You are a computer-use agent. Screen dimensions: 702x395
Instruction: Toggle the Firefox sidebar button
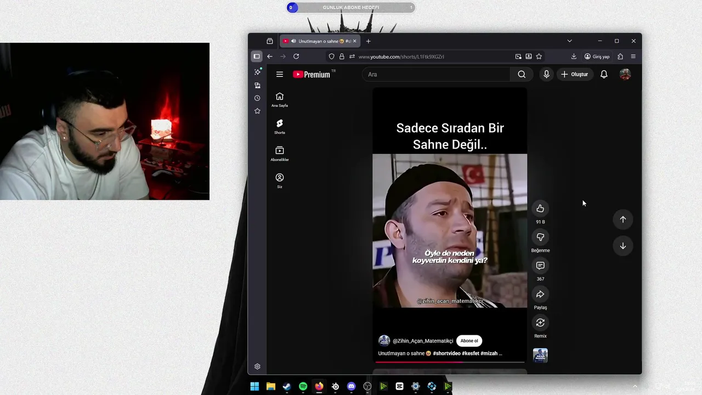[256, 57]
